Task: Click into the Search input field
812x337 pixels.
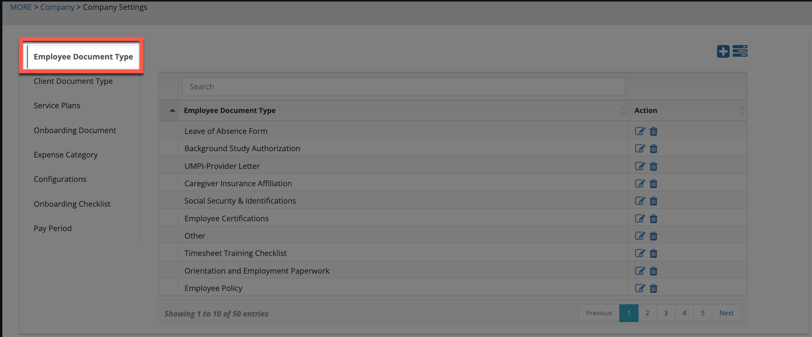Action: tap(403, 87)
